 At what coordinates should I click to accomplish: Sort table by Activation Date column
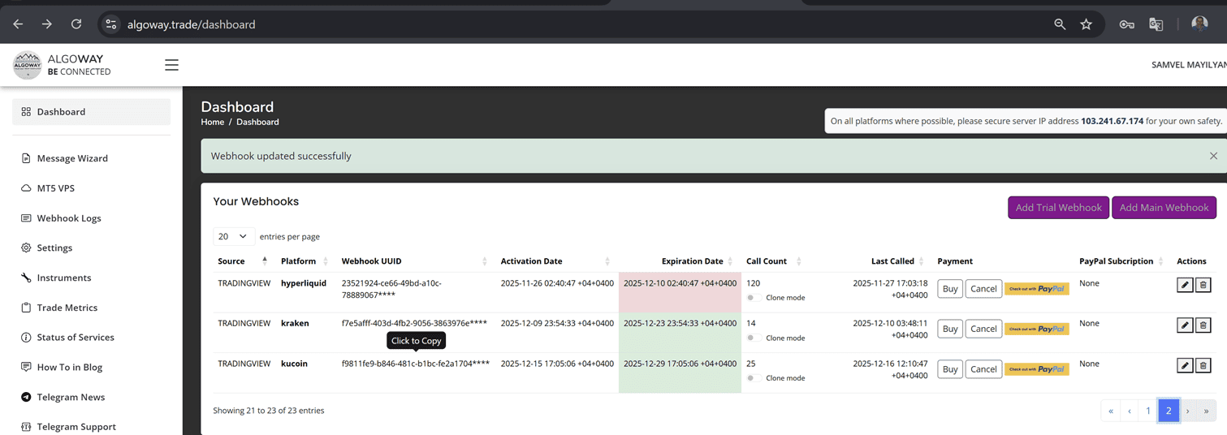point(556,261)
